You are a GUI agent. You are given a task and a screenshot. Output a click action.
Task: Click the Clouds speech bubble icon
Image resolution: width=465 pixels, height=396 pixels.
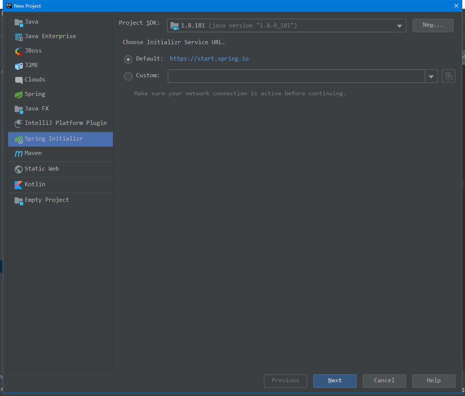(19, 80)
